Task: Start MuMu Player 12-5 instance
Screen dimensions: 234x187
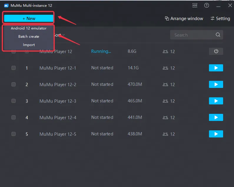Action: tap(216, 134)
